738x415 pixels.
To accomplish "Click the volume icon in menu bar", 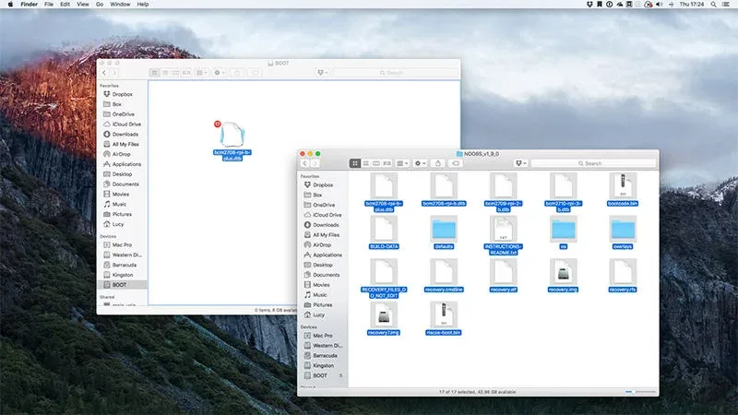I will coord(660,5).
